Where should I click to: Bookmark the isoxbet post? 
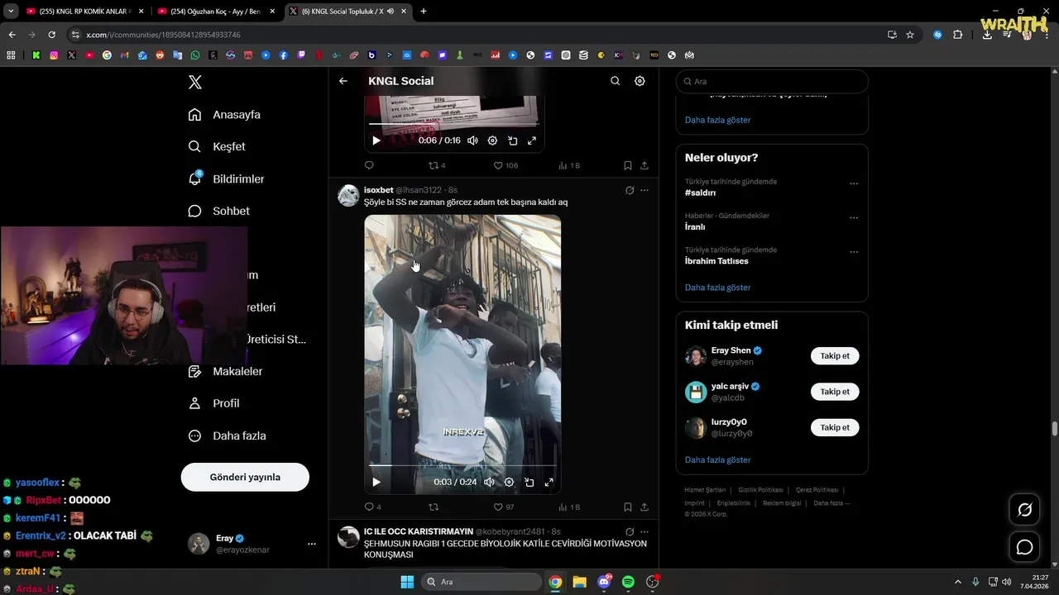(x=628, y=507)
